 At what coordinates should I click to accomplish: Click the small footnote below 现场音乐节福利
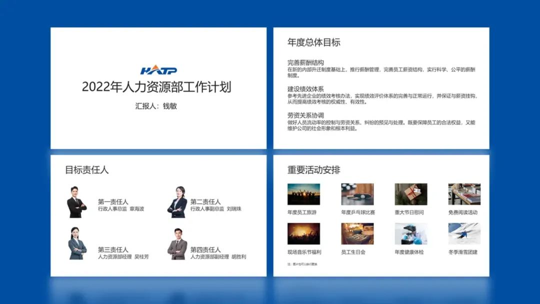tap(302, 264)
